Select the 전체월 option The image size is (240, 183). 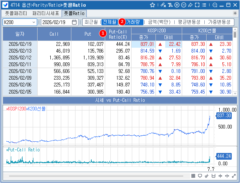[109, 22]
